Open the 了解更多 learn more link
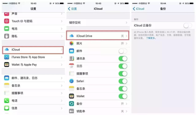This screenshot has width=196, height=115. (151, 38)
